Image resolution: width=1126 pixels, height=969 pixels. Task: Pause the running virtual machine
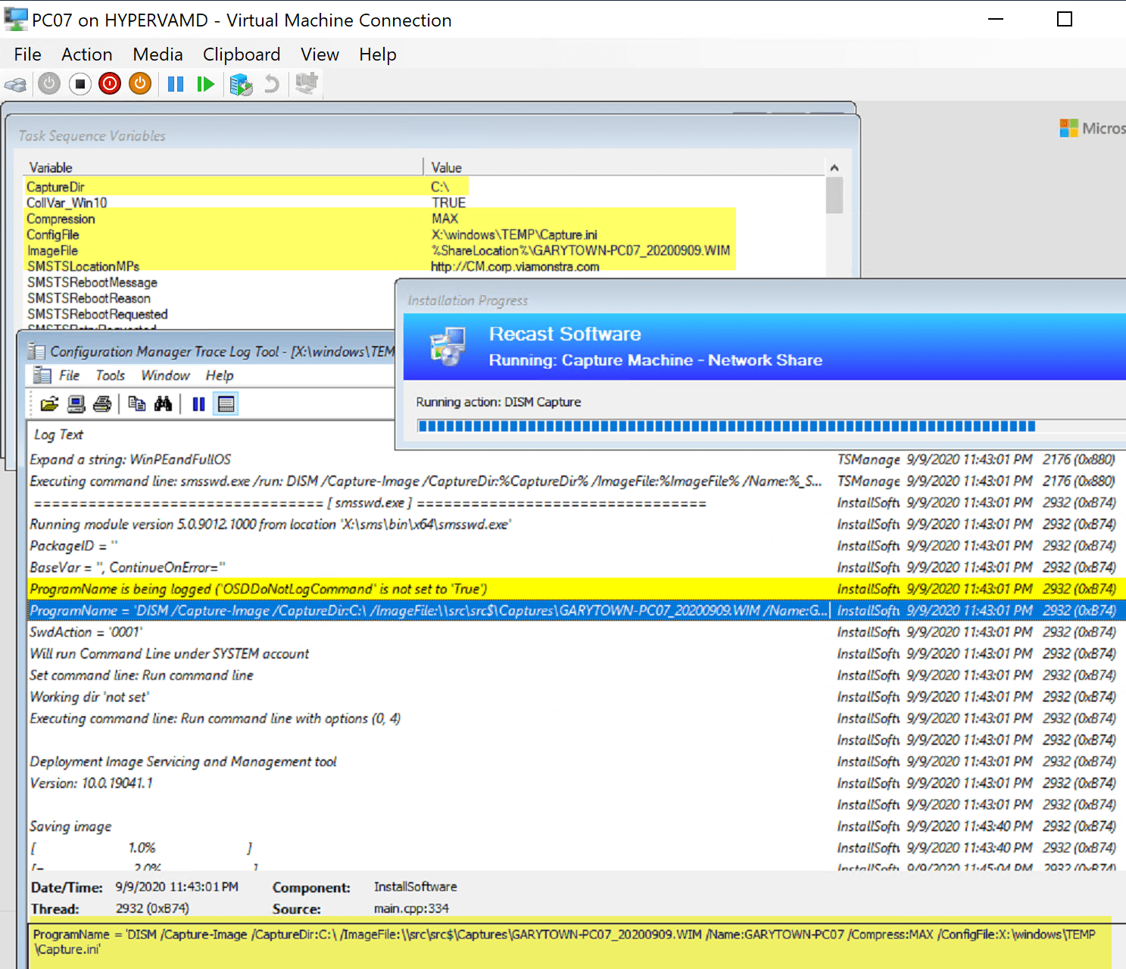coord(175,83)
